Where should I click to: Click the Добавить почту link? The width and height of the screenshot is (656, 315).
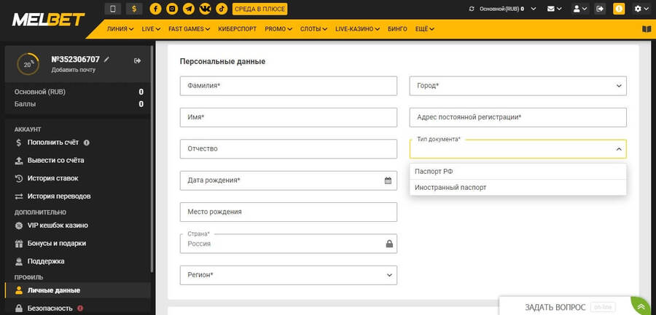tap(73, 70)
